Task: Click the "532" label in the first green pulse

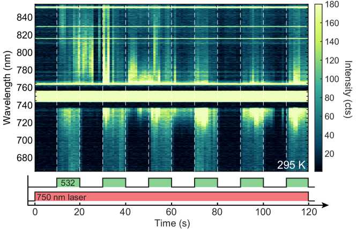Action: (68, 183)
